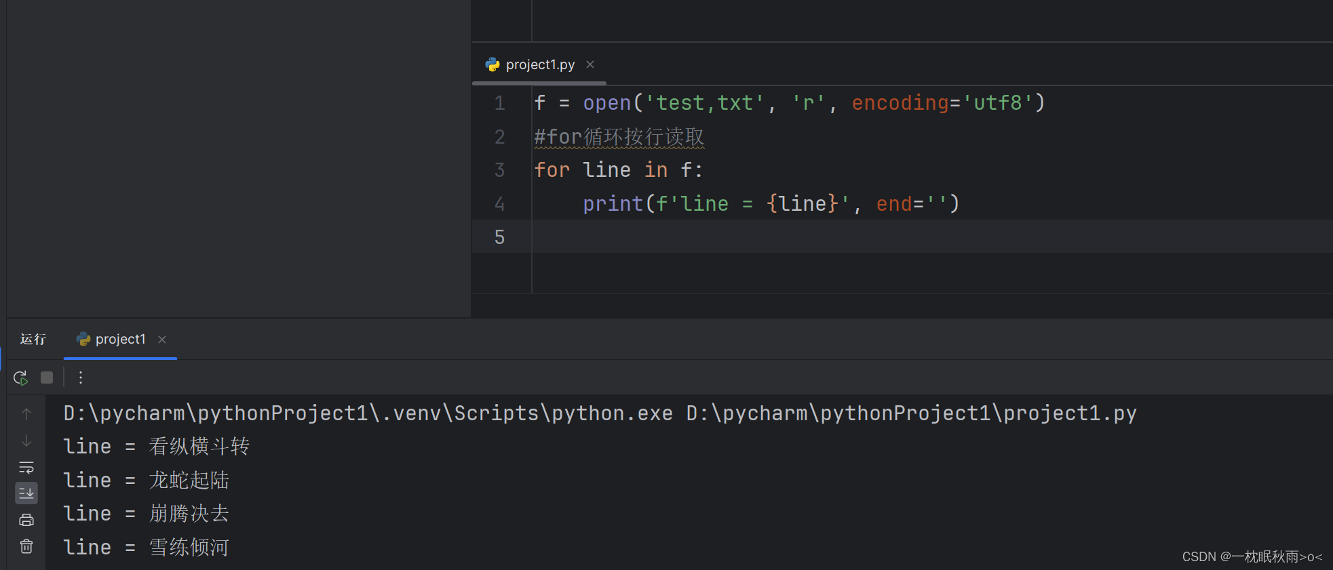This screenshot has height=570, width=1333.
Task: Click line number 4 in gutter
Action: click(x=500, y=204)
